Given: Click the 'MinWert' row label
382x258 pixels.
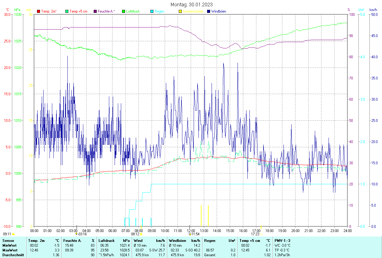Looking at the screenshot, I should coord(9,245).
